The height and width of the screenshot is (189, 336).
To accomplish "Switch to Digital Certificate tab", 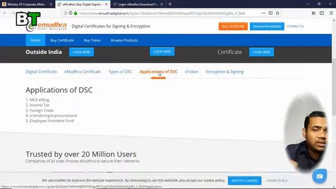I will tap(41, 72).
